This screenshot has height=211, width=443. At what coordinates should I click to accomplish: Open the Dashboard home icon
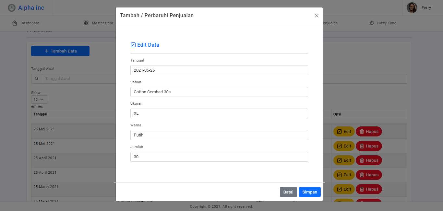pos(15,23)
